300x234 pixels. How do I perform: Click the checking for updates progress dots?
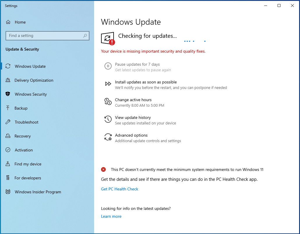point(195,41)
